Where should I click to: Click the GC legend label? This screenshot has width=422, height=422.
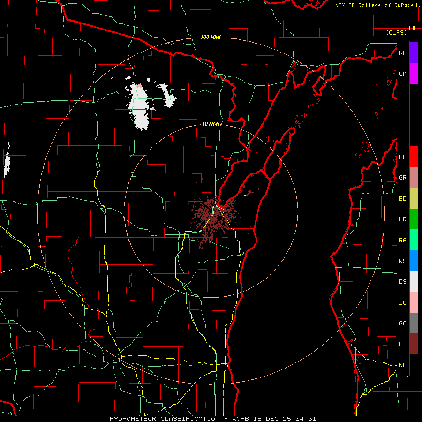pyautogui.click(x=402, y=324)
